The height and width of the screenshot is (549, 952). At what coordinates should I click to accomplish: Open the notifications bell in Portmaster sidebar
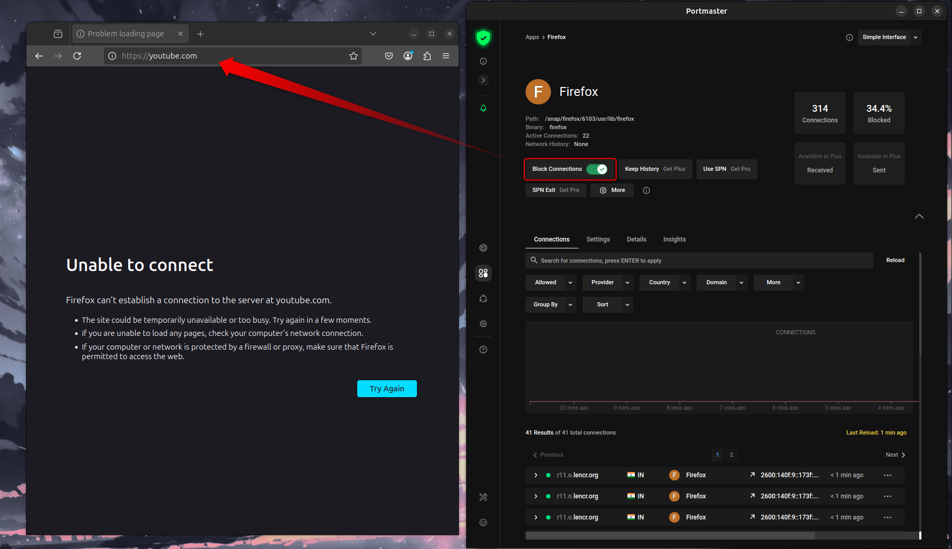tap(483, 108)
